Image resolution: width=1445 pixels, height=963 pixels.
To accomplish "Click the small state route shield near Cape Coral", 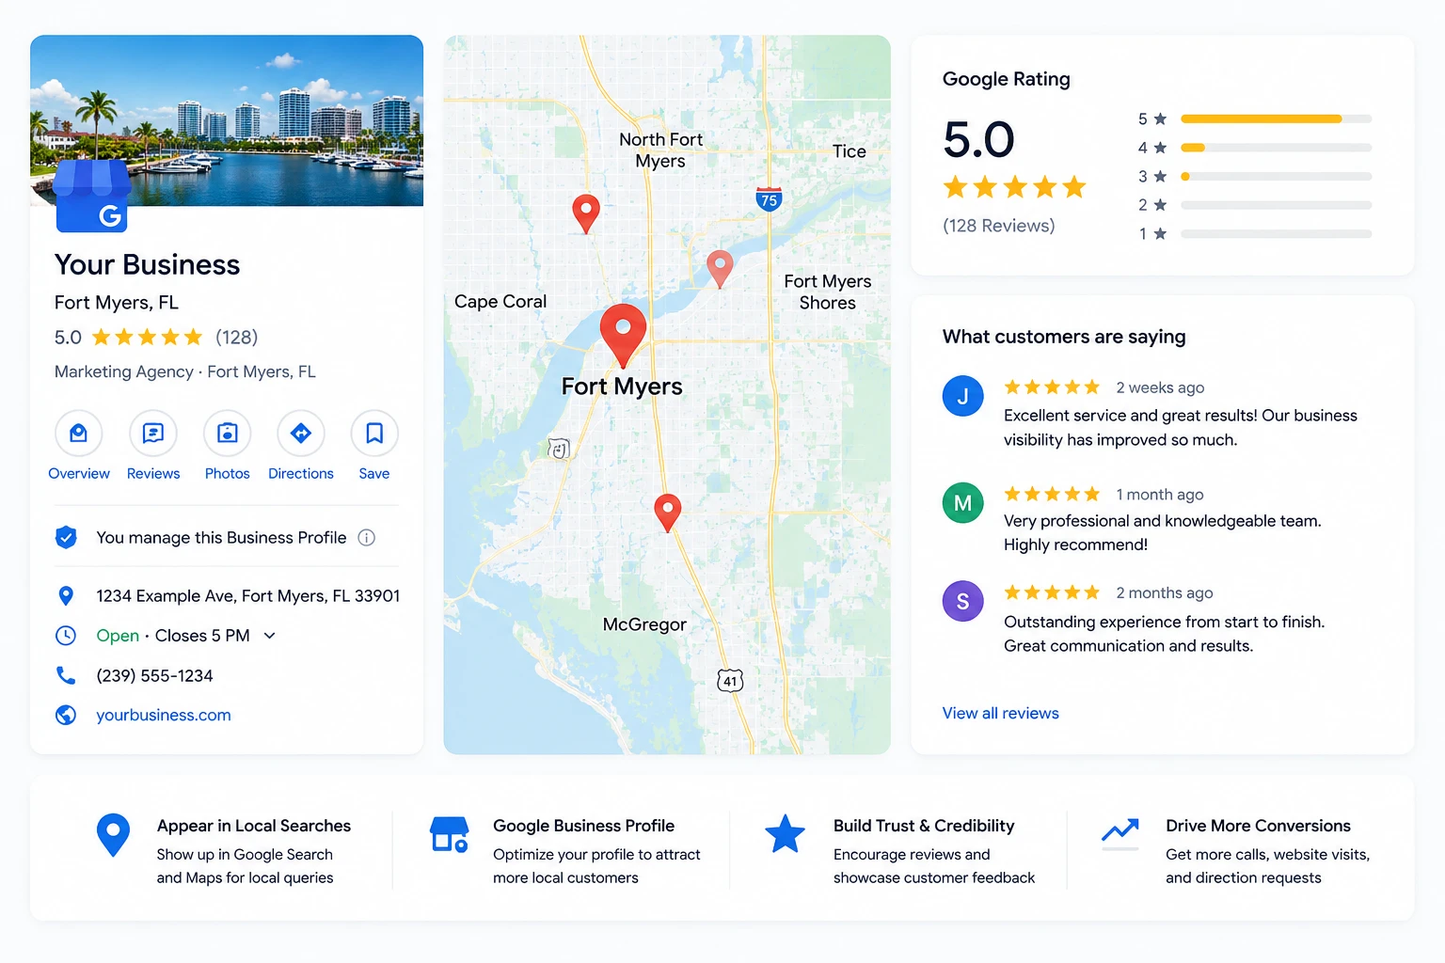I will [x=559, y=450].
